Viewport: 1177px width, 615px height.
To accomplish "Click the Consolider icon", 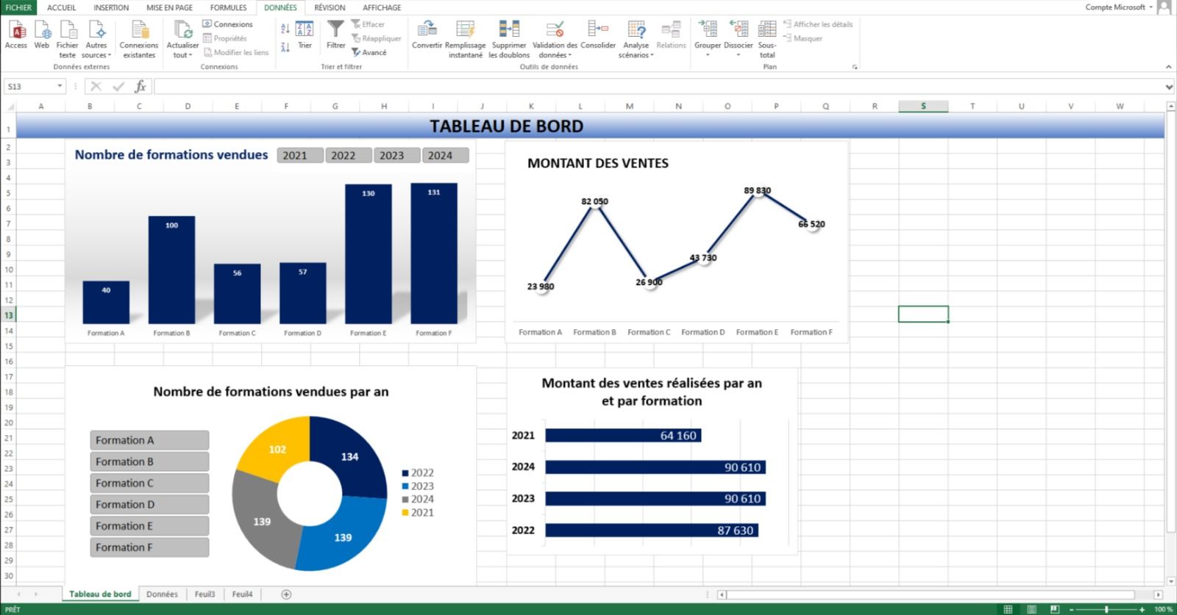I will click(597, 30).
